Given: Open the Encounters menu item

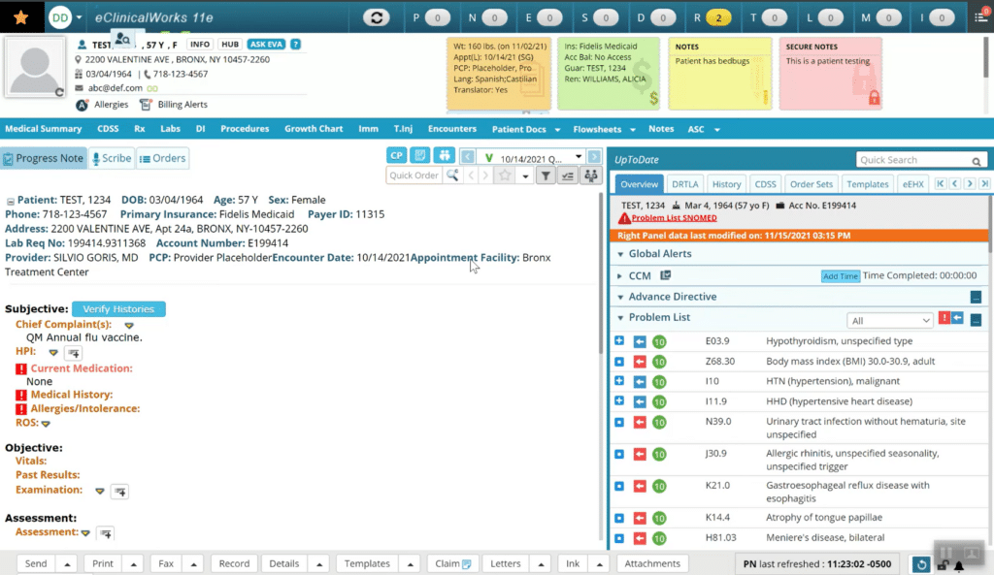Looking at the screenshot, I should coord(452,129).
